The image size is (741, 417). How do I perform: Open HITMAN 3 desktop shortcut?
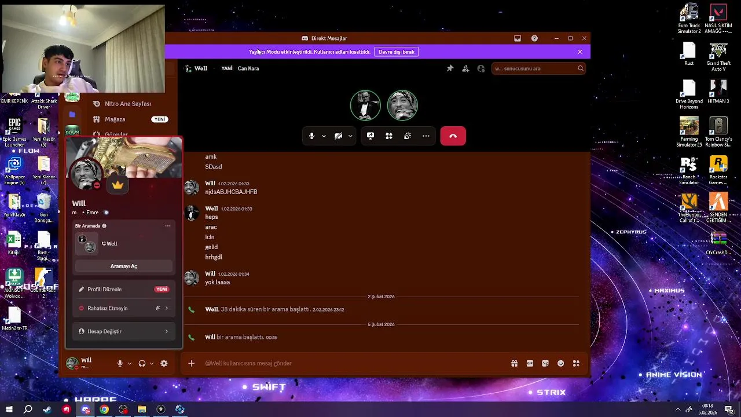tap(718, 92)
